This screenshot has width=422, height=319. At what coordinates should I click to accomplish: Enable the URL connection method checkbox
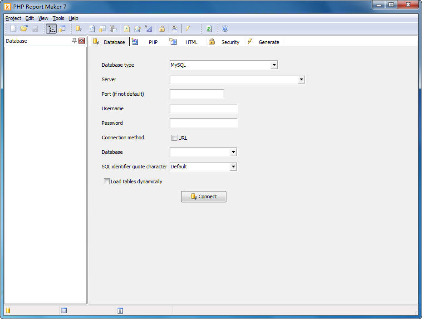[174, 138]
